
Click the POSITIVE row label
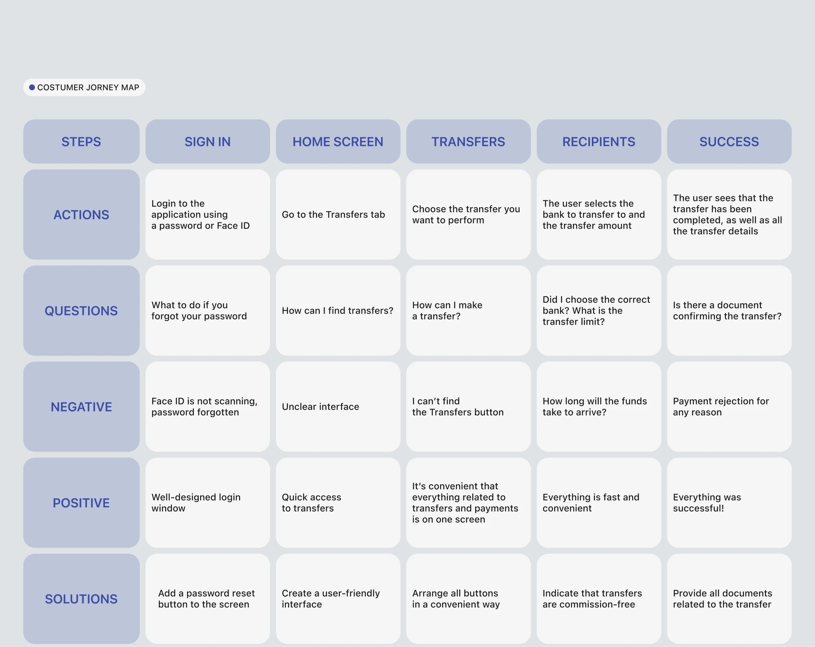click(81, 503)
